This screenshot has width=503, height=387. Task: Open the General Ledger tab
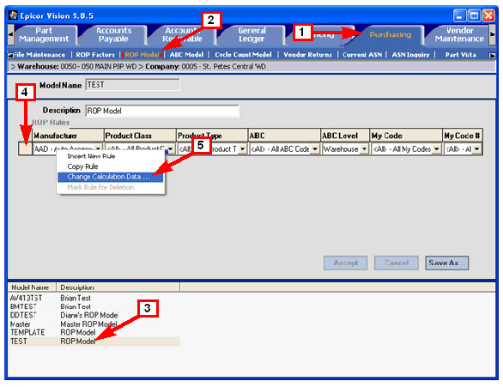click(x=251, y=34)
